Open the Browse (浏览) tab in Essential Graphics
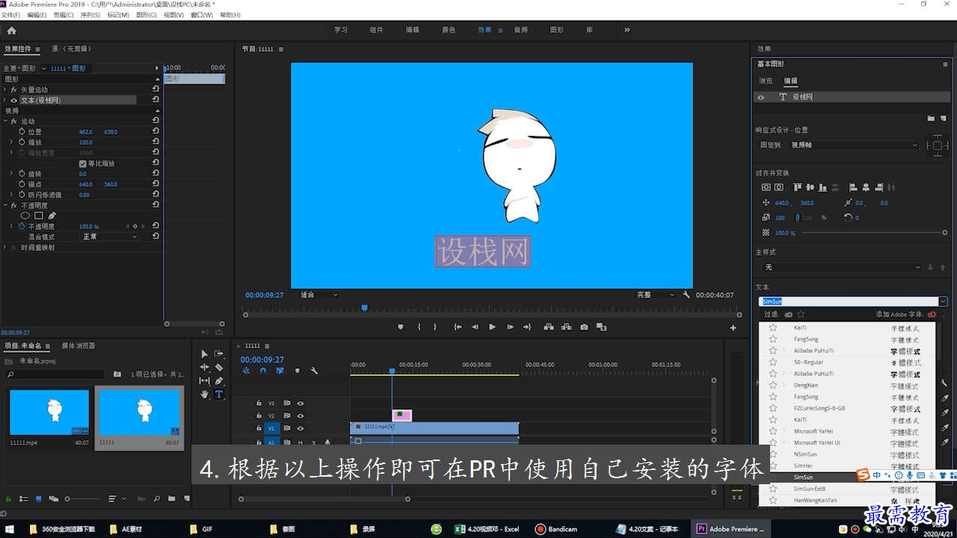Image resolution: width=957 pixels, height=538 pixels. click(x=766, y=81)
